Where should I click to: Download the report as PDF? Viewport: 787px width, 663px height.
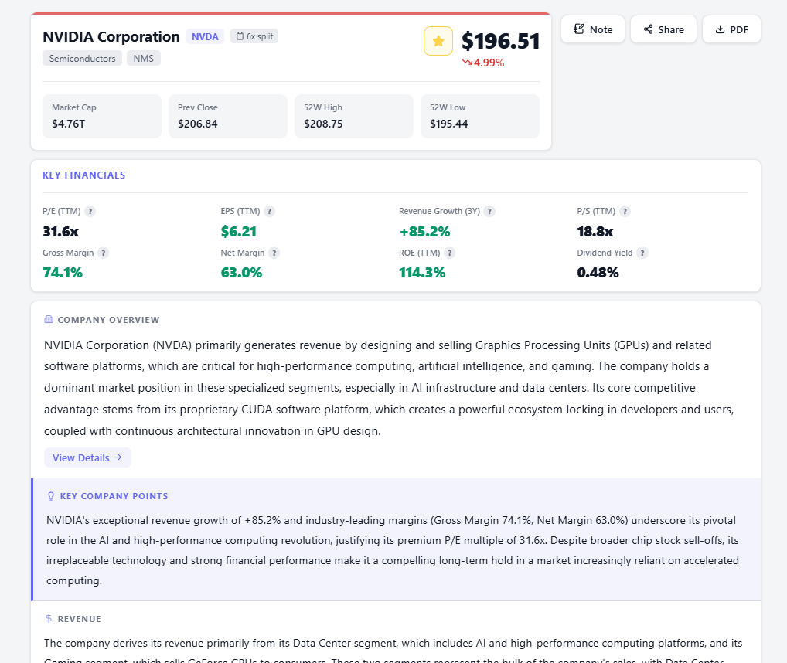click(x=731, y=29)
